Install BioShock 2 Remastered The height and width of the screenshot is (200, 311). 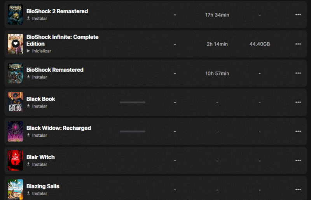37,19
